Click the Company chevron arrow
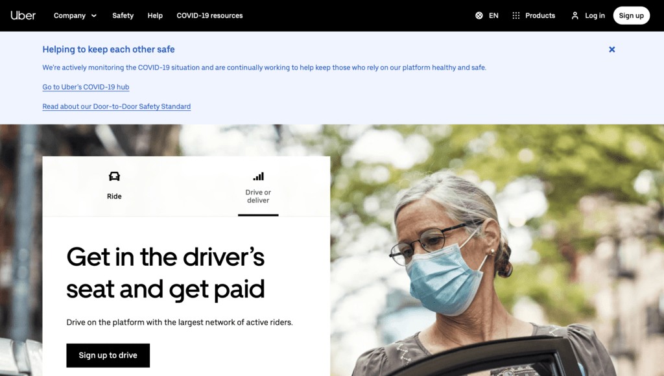Screen dimensions: 664x376 [93, 16]
